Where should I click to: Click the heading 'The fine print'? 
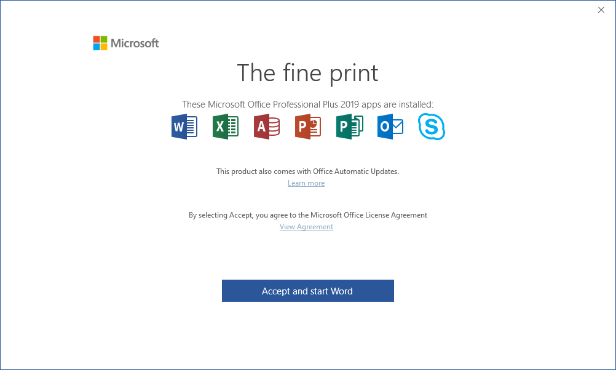[x=307, y=73]
